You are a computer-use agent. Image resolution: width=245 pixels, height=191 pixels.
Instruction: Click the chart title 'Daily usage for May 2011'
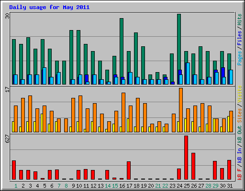click(x=49, y=7)
